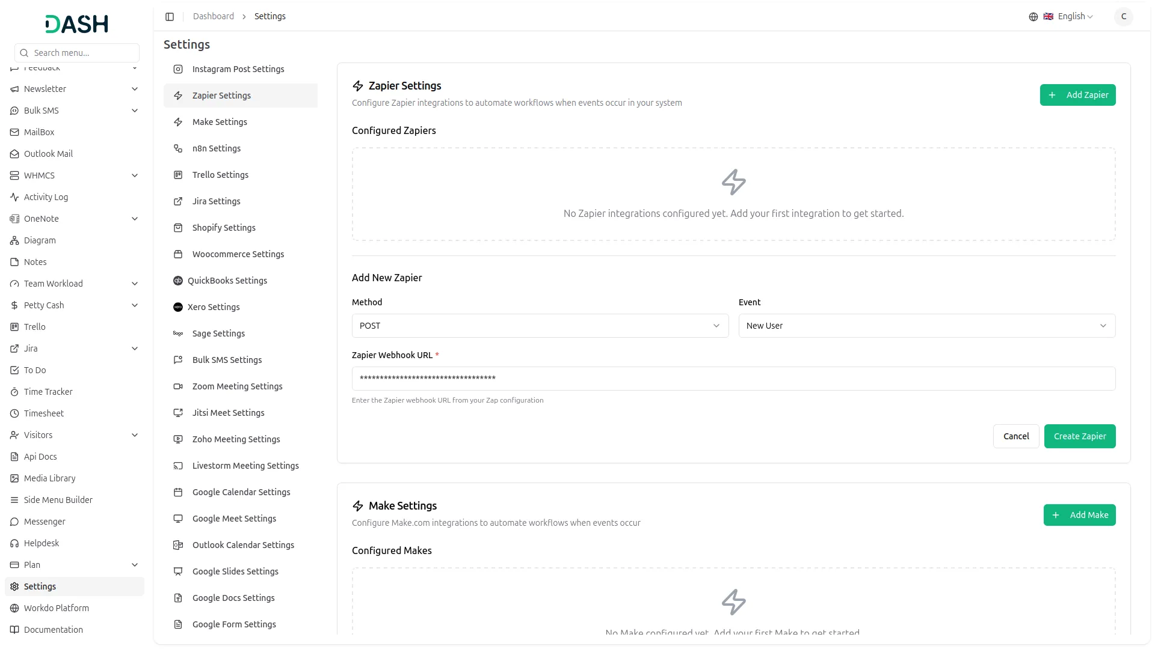1155x649 pixels.
Task: Click the Zoom Meeting Settings camera icon
Action: tap(178, 386)
